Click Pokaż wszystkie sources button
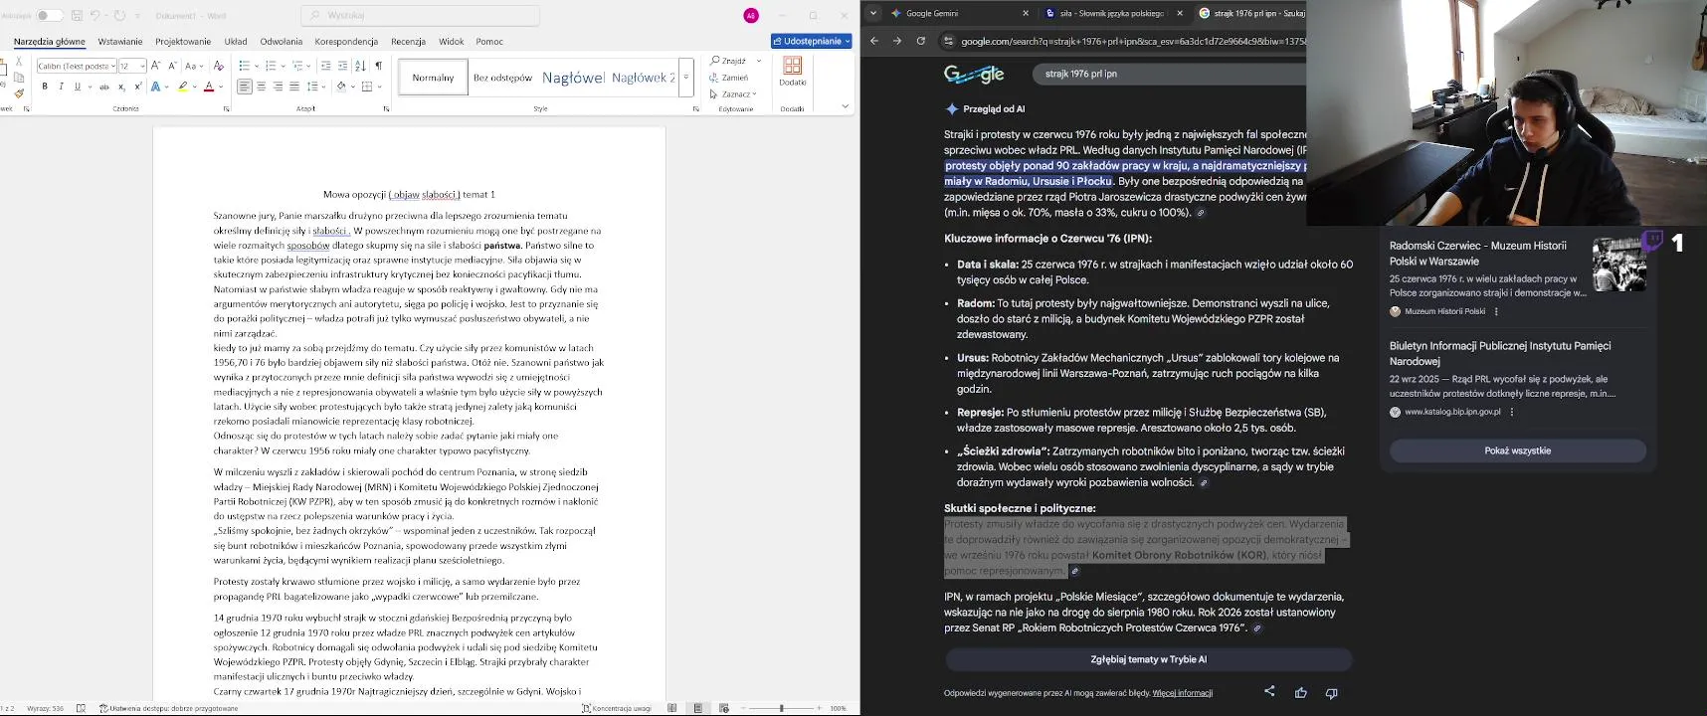1707x716 pixels. pyautogui.click(x=1517, y=450)
